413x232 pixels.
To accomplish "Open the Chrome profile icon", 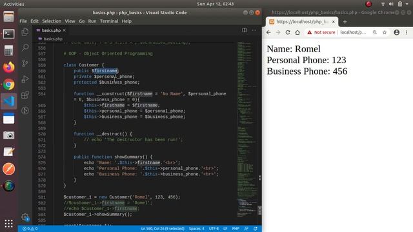I will click(x=397, y=32).
